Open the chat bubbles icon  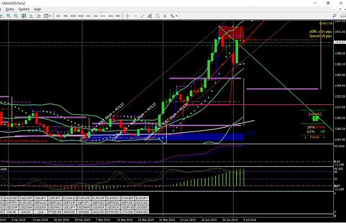343,16
